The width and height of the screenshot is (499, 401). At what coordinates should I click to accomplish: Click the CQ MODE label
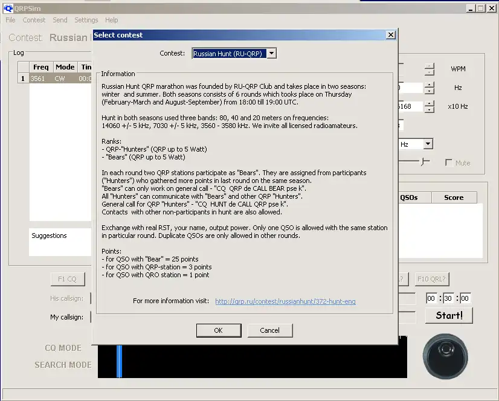[x=63, y=348]
